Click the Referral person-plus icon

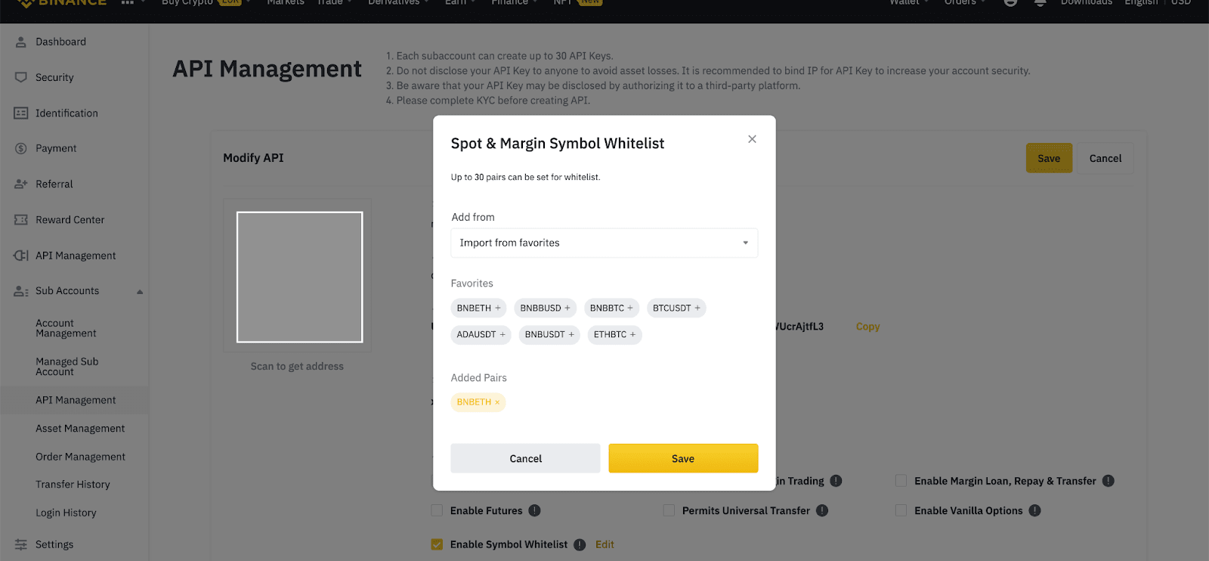(x=21, y=184)
